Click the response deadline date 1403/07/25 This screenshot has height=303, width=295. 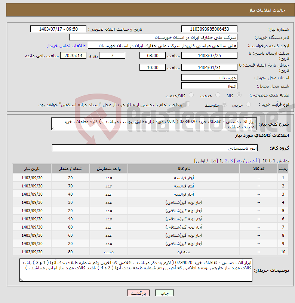point(209,55)
